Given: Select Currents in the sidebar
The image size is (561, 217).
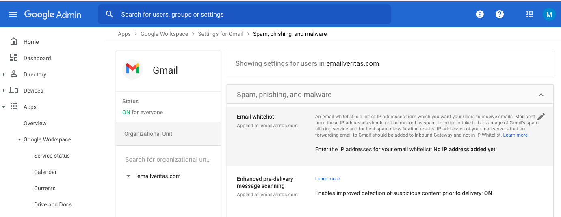Looking at the screenshot, I should point(45,188).
